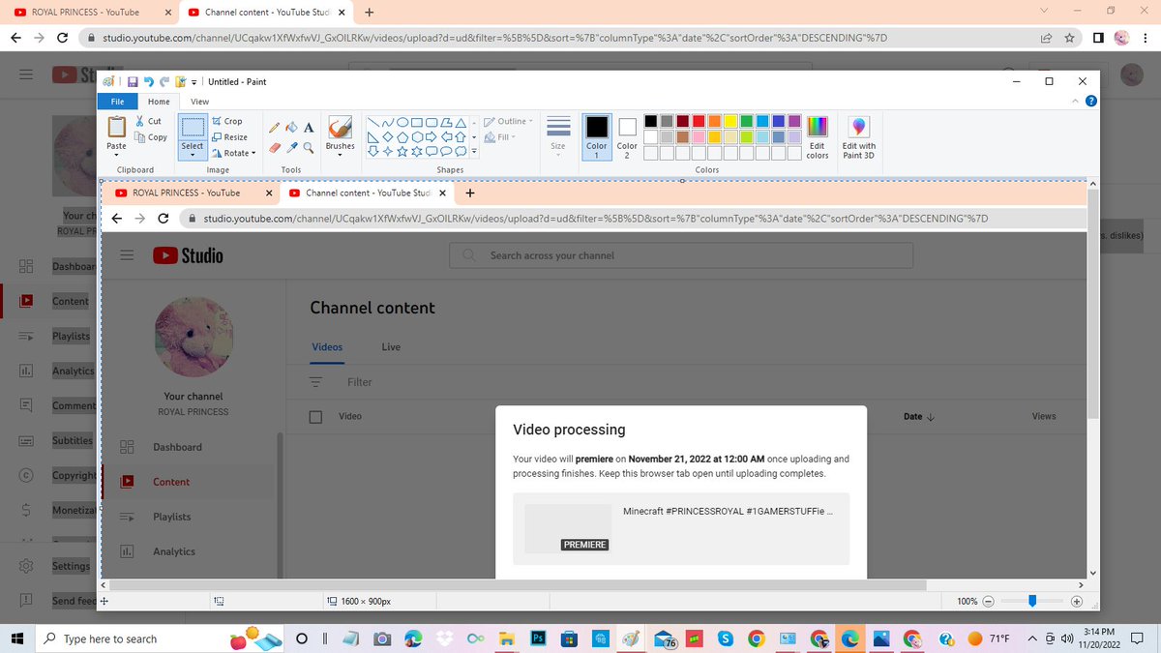Select the Magnifier tool
This screenshot has height=653, width=1161.
(x=309, y=148)
